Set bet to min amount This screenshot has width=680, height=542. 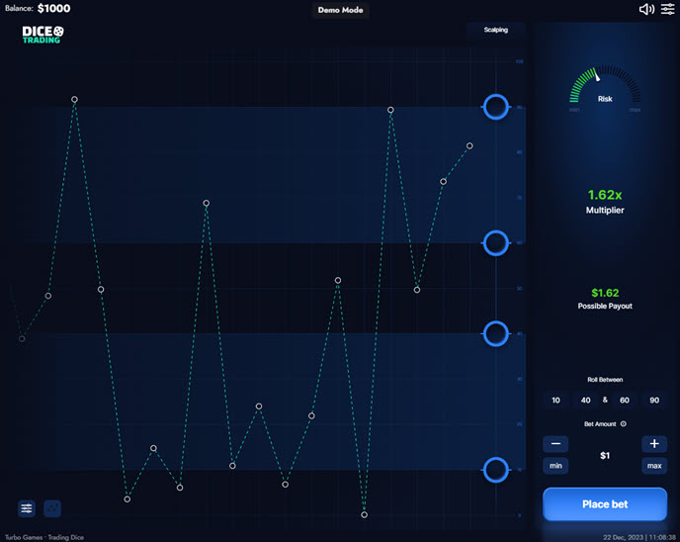[x=555, y=465]
